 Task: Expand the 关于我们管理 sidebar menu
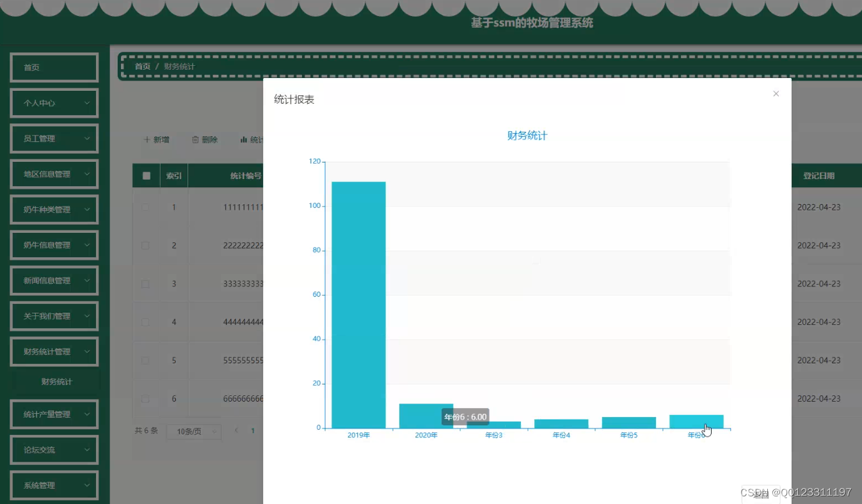click(x=54, y=316)
